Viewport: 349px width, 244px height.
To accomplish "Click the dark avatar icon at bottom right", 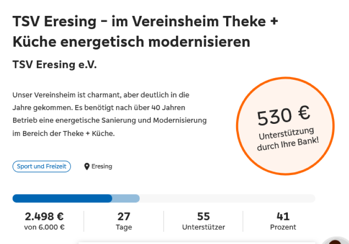I will coord(336,241).
